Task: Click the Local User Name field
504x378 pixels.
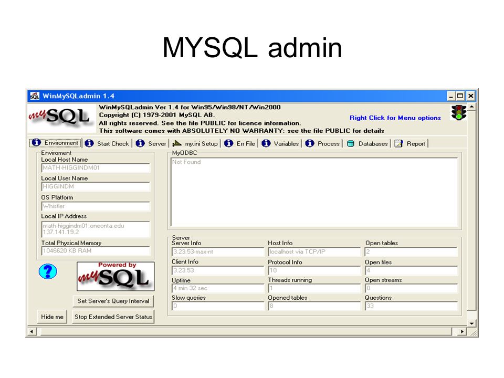Action: [x=96, y=186]
